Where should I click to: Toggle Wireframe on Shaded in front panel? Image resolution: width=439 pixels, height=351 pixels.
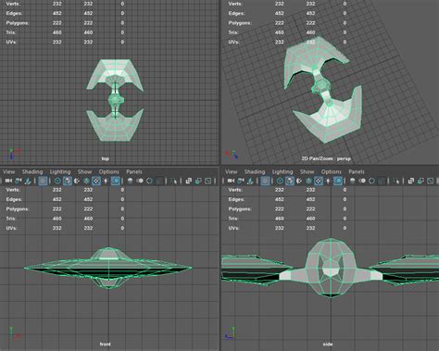pyautogui.click(x=86, y=181)
